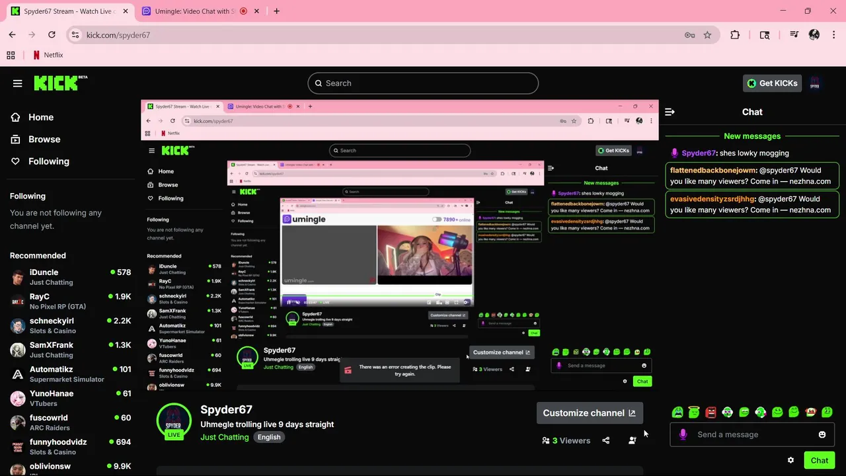Open recommended channel funnyhoodvidz
Image resolution: width=846 pixels, height=476 pixels.
[x=70, y=447]
